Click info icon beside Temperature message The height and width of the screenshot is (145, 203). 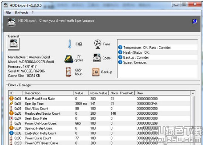point(120,47)
